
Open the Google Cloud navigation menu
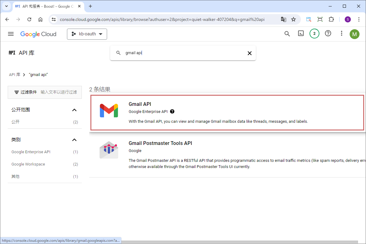tap(11, 34)
